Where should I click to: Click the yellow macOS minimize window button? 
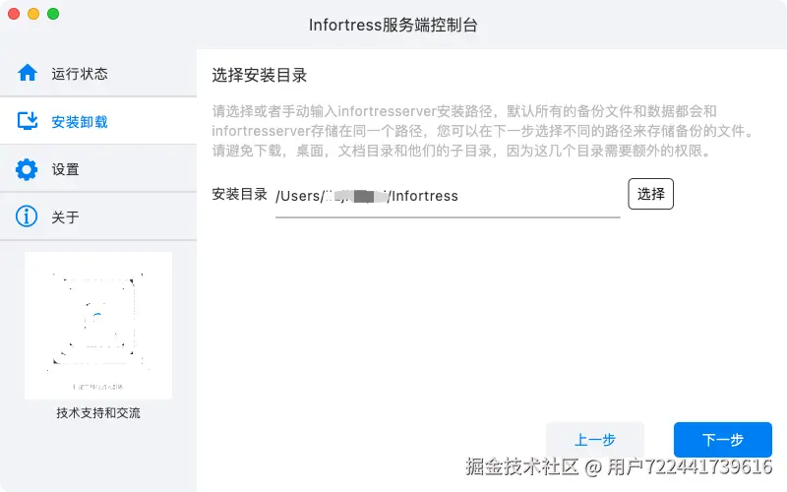coord(33,14)
